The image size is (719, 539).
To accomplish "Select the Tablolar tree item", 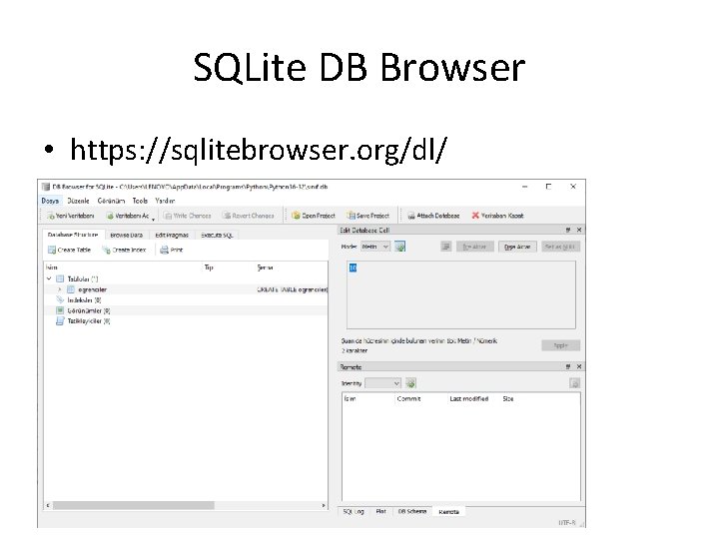I will [x=83, y=278].
